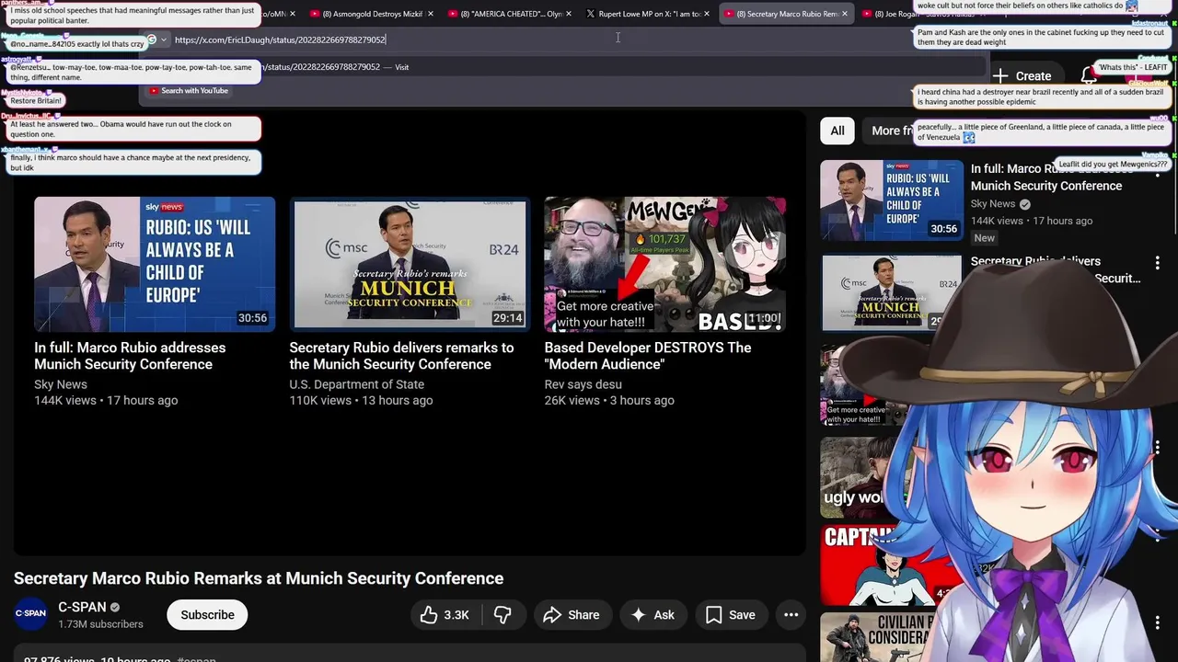The image size is (1178, 662).
Task: Open the sidebar ugly wolf video thumbnail
Action: pyautogui.click(x=860, y=476)
